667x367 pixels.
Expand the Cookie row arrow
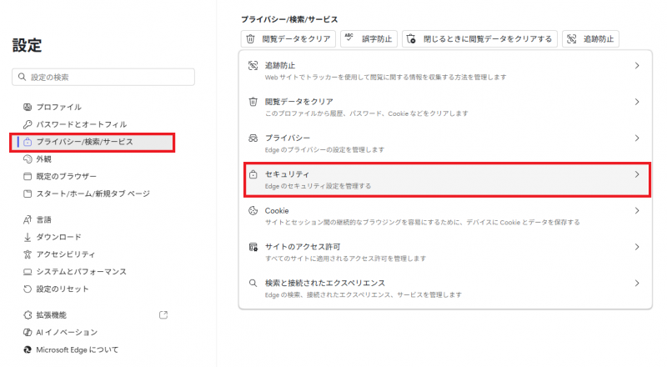tap(637, 211)
